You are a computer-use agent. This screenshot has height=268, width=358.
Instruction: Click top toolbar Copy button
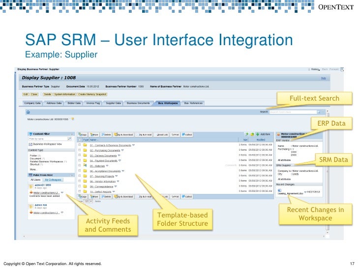(x=83, y=134)
